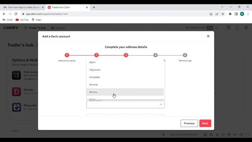Screen dimensions: 252x142
Task: Bookmark this page with the star icon
Action: tap(223, 14)
